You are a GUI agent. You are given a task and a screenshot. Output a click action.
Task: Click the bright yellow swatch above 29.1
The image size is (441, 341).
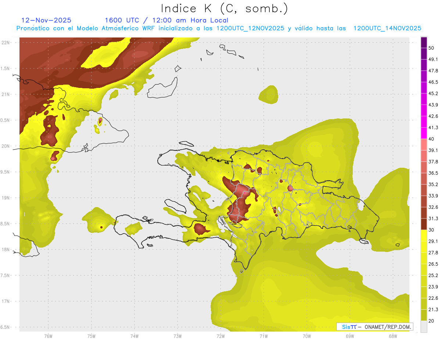[x=424, y=235]
